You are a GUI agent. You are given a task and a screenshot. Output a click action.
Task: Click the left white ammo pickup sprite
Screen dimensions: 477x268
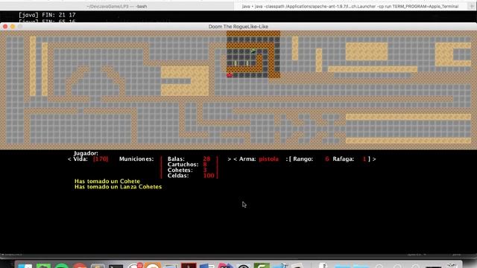tap(236, 63)
